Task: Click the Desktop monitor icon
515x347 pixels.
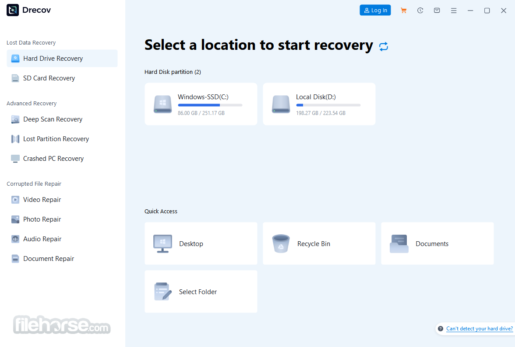Action: pyautogui.click(x=162, y=243)
